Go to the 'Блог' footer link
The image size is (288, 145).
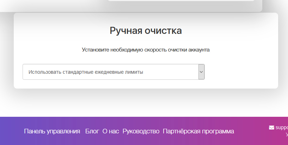(92, 131)
